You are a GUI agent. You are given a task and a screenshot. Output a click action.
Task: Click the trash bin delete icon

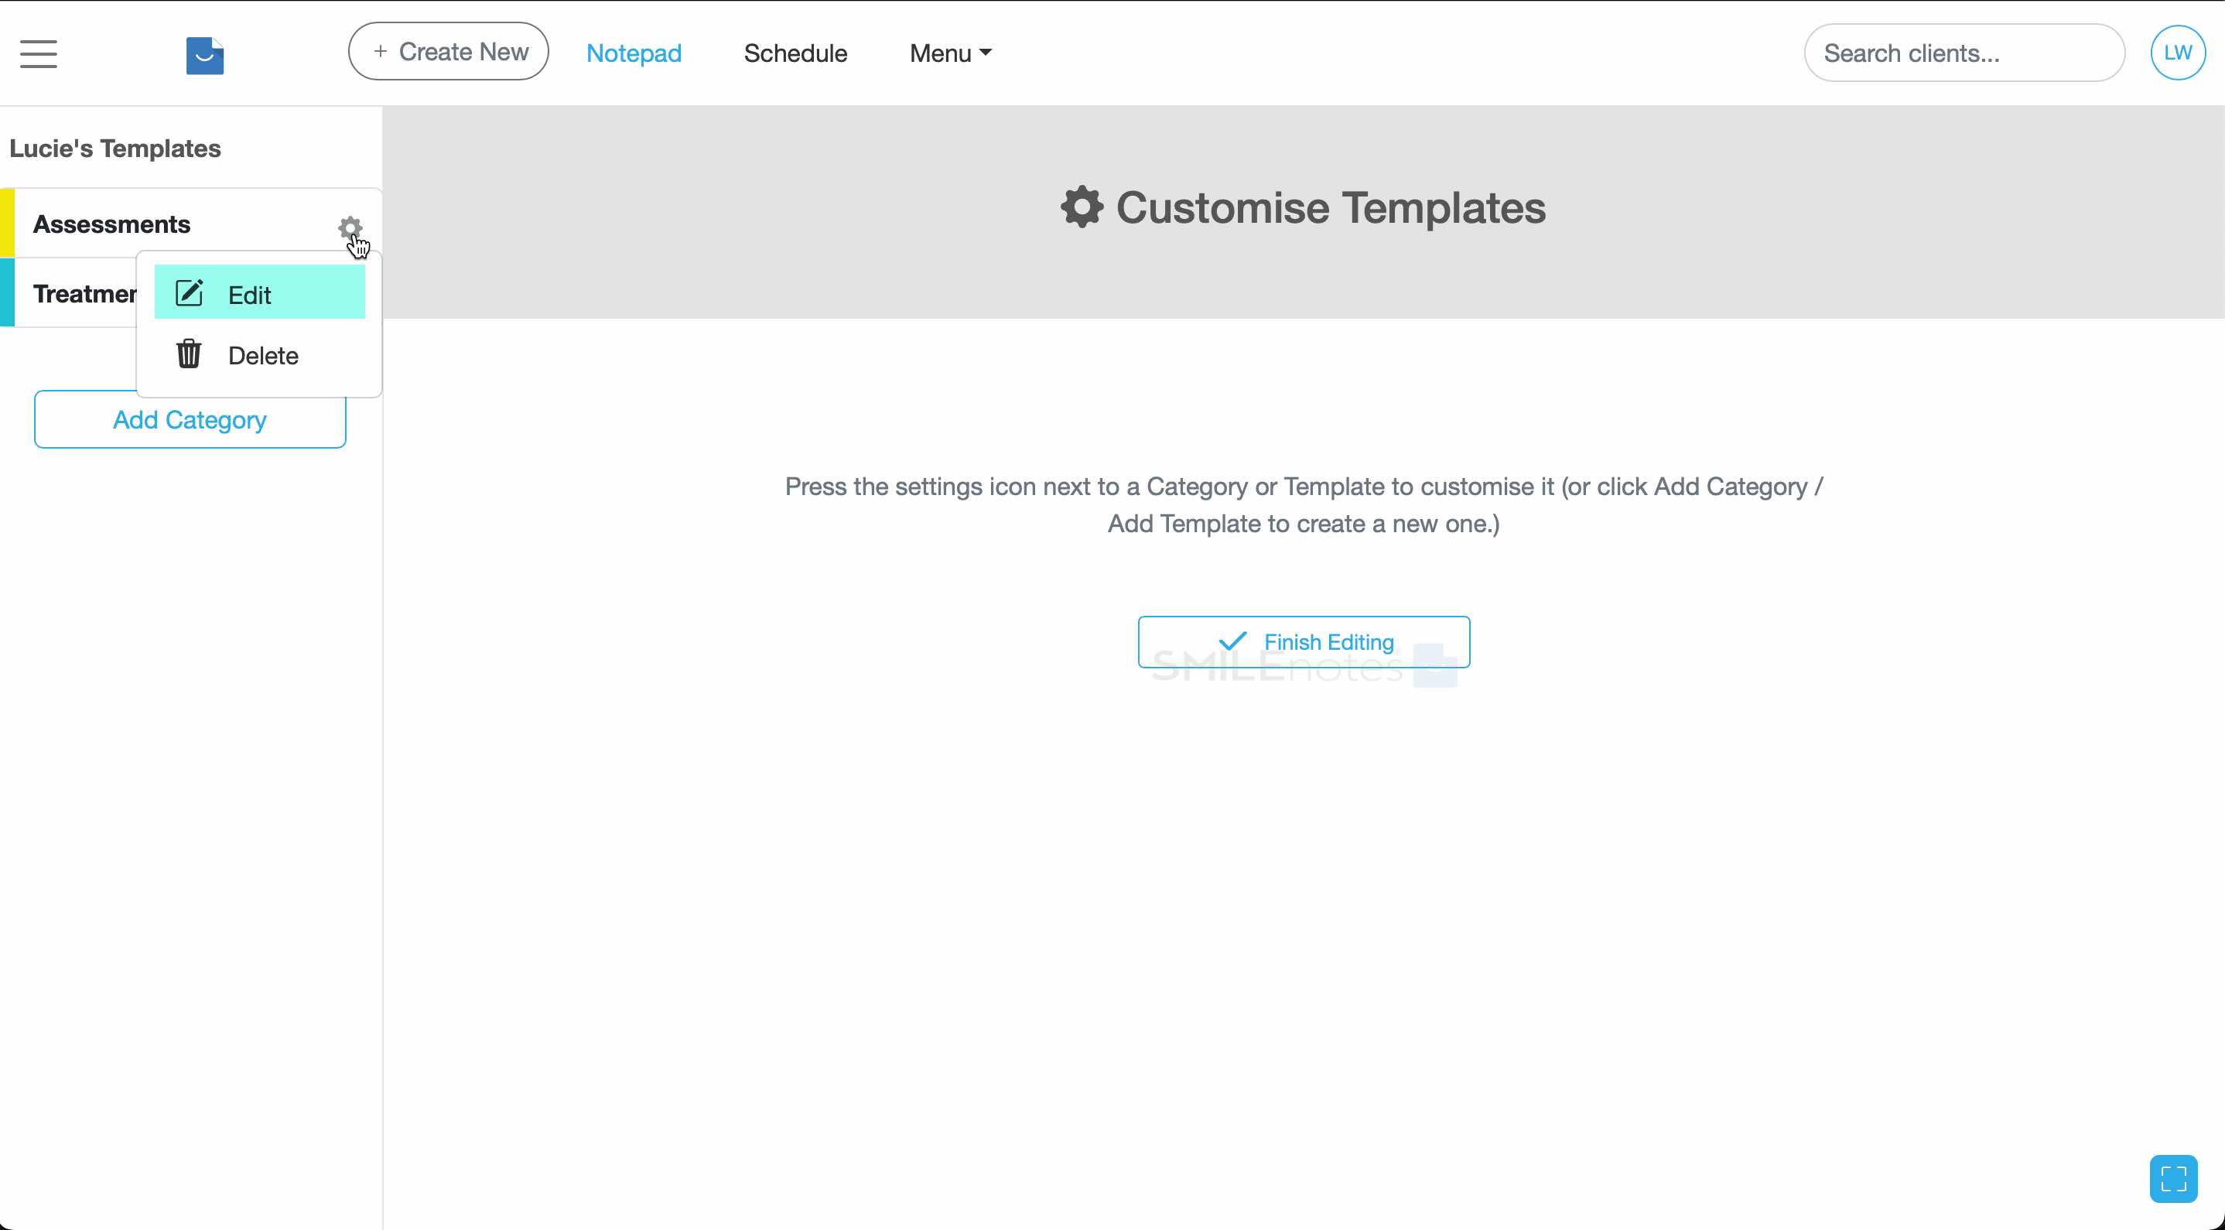[x=190, y=354]
